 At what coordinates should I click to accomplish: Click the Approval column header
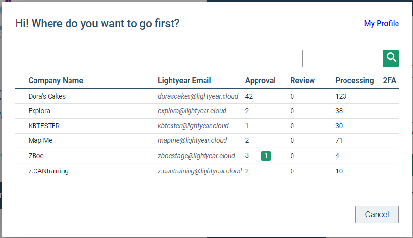click(260, 81)
